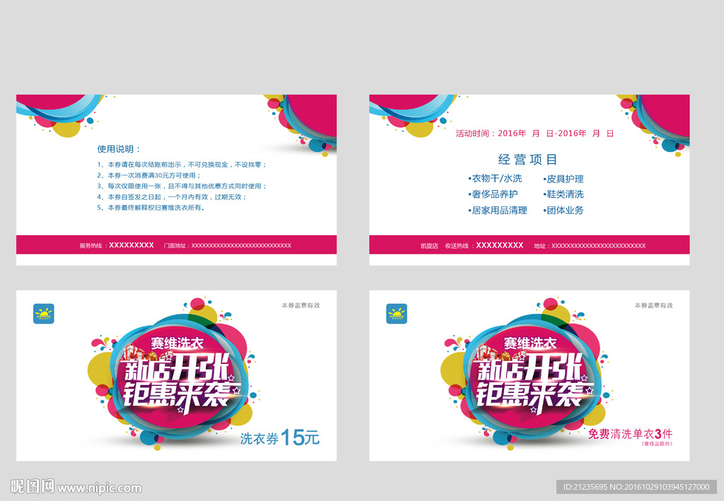Click 本券盖章有效 on the free-wash 3件 card
The height and width of the screenshot is (501, 724).
click(x=653, y=305)
